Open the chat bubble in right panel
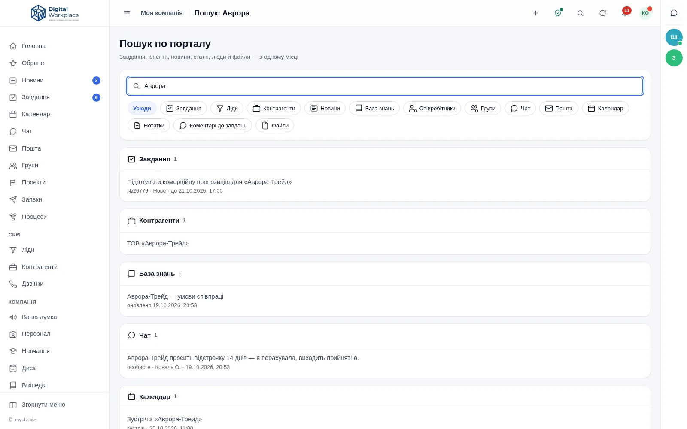The width and height of the screenshot is (687, 429). [x=674, y=13]
